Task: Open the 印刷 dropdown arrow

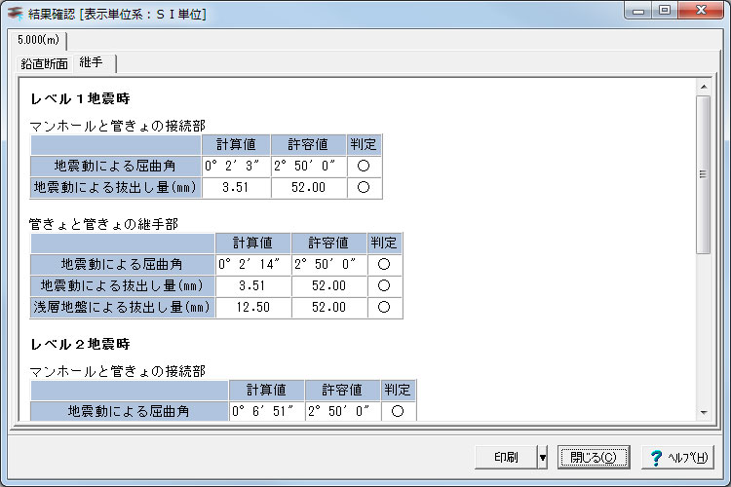Action: pyautogui.click(x=542, y=458)
